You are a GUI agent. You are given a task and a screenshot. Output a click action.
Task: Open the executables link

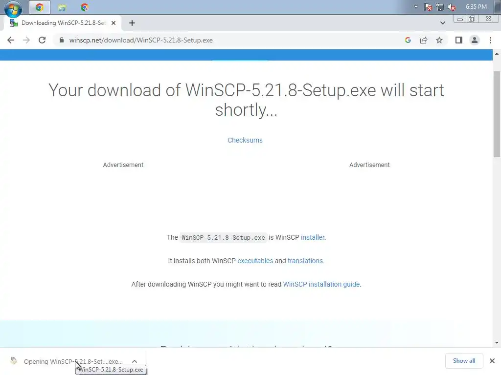255,261
